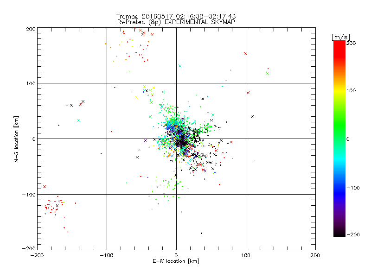This screenshot has height=278, width=371.
Task: Click the rainbow velocity colorbar
Action: point(339,138)
